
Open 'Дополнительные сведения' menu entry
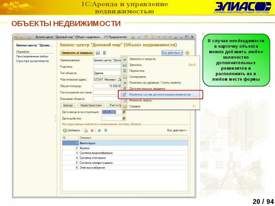pyautogui.click(x=161, y=89)
